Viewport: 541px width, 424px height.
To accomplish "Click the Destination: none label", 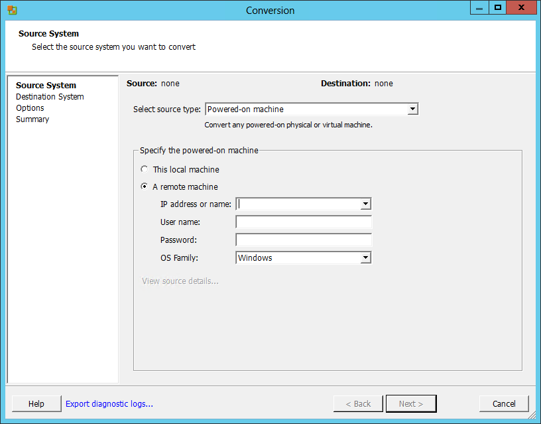I will (x=357, y=84).
